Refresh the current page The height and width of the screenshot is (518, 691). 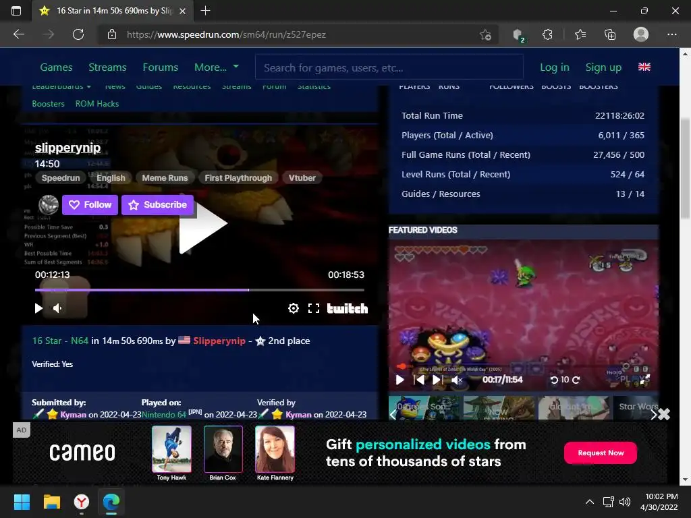pyautogui.click(x=78, y=34)
